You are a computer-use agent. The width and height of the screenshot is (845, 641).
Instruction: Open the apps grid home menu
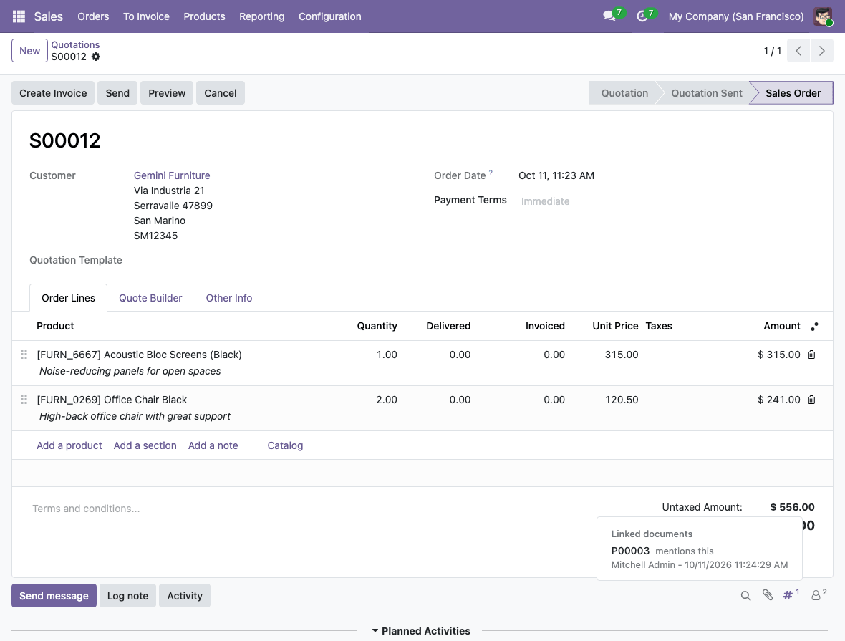pos(19,16)
